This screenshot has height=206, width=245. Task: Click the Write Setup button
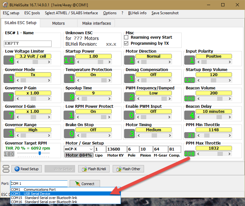(x=60, y=169)
